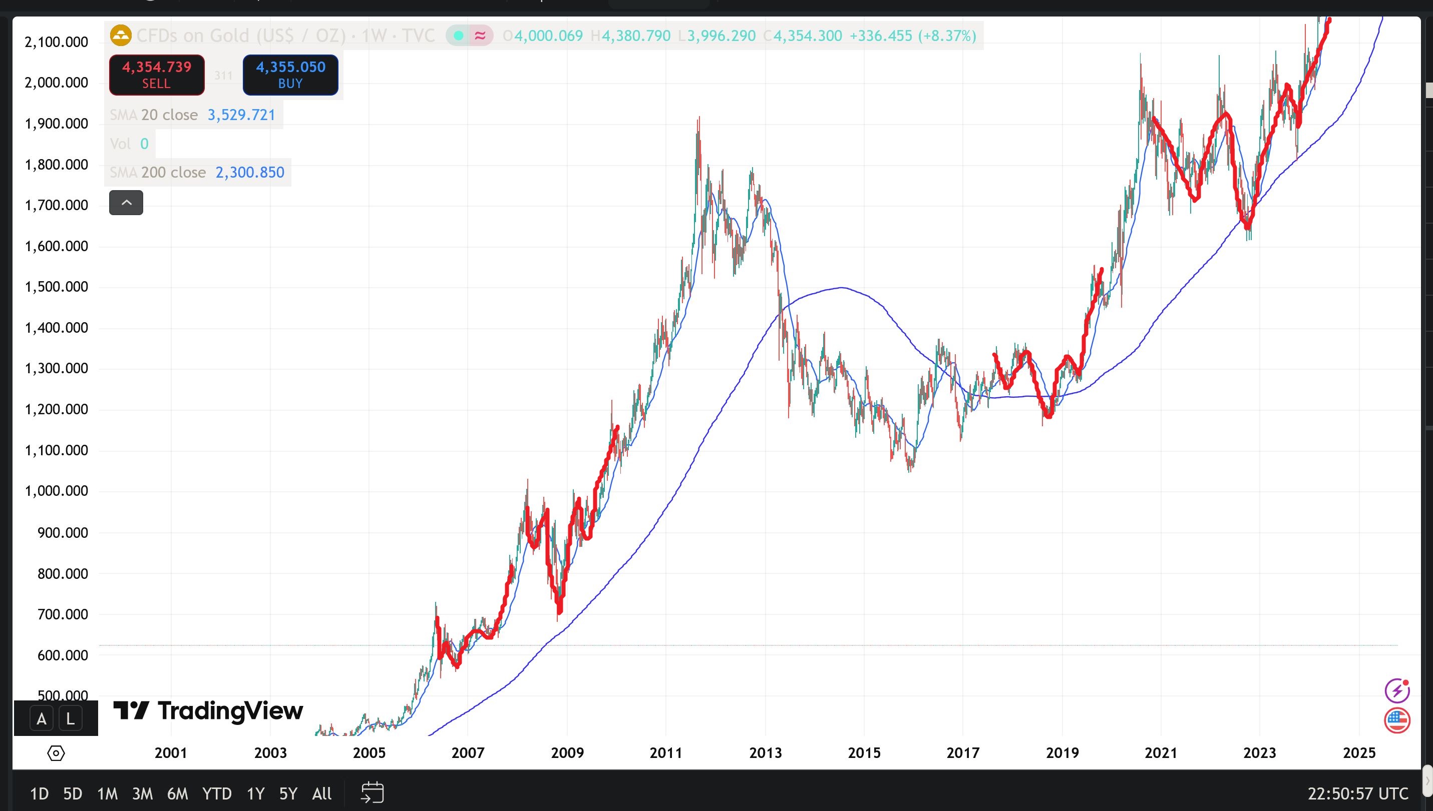The width and height of the screenshot is (1433, 811).
Task: Select the 1Y time range
Action: (x=255, y=793)
